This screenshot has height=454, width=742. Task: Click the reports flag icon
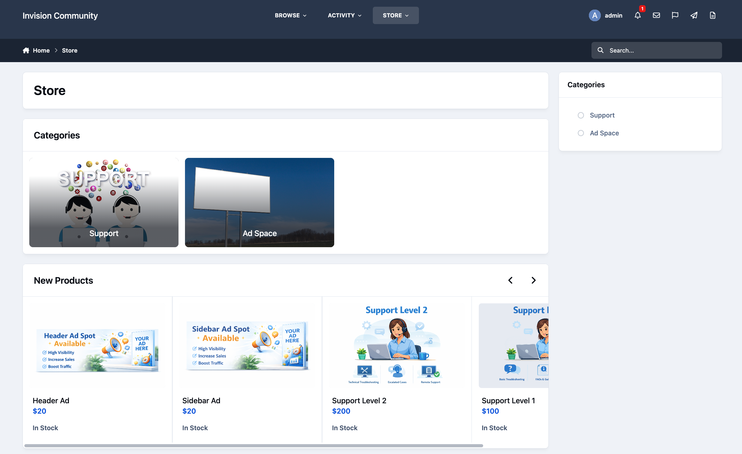(x=675, y=15)
